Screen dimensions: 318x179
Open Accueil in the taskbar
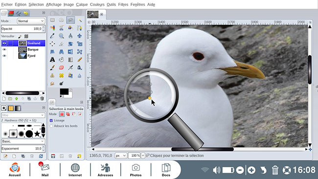[x=15, y=170]
